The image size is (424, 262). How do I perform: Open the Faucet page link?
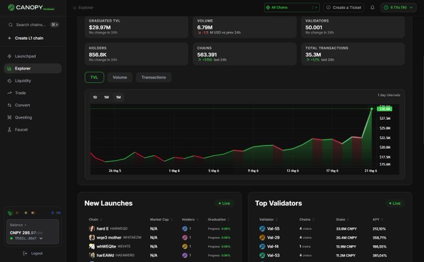point(32,130)
